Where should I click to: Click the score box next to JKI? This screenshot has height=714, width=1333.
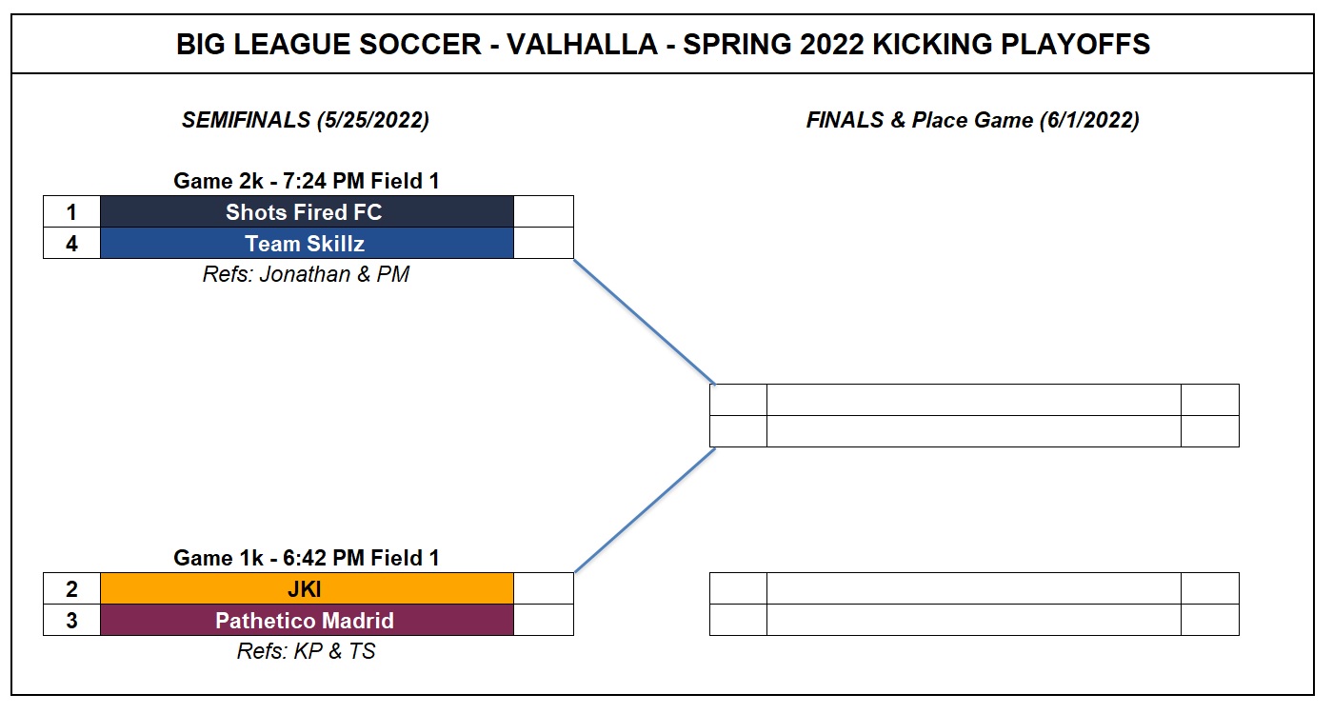[x=544, y=588]
